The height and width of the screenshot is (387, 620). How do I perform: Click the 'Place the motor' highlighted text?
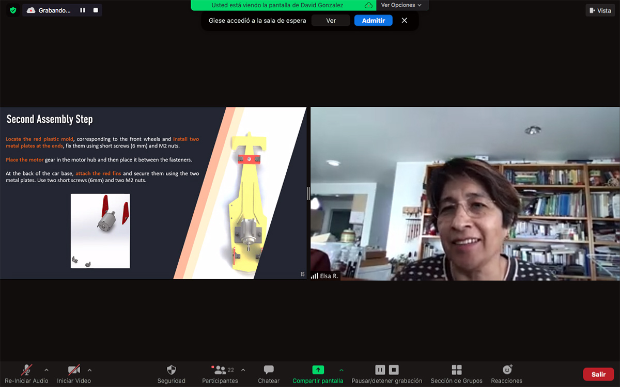[x=24, y=160]
